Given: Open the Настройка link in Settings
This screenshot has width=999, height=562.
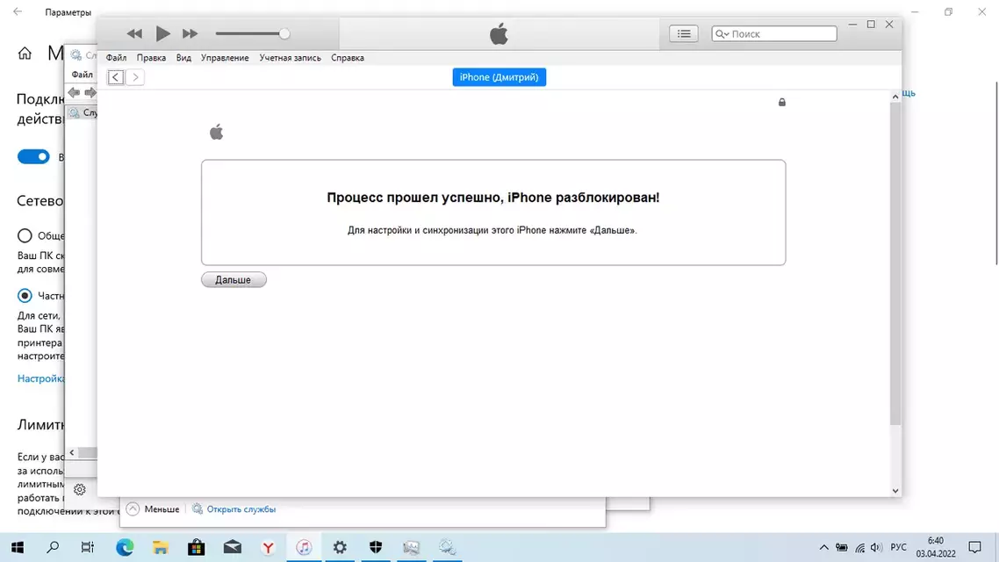Looking at the screenshot, I should (x=40, y=378).
